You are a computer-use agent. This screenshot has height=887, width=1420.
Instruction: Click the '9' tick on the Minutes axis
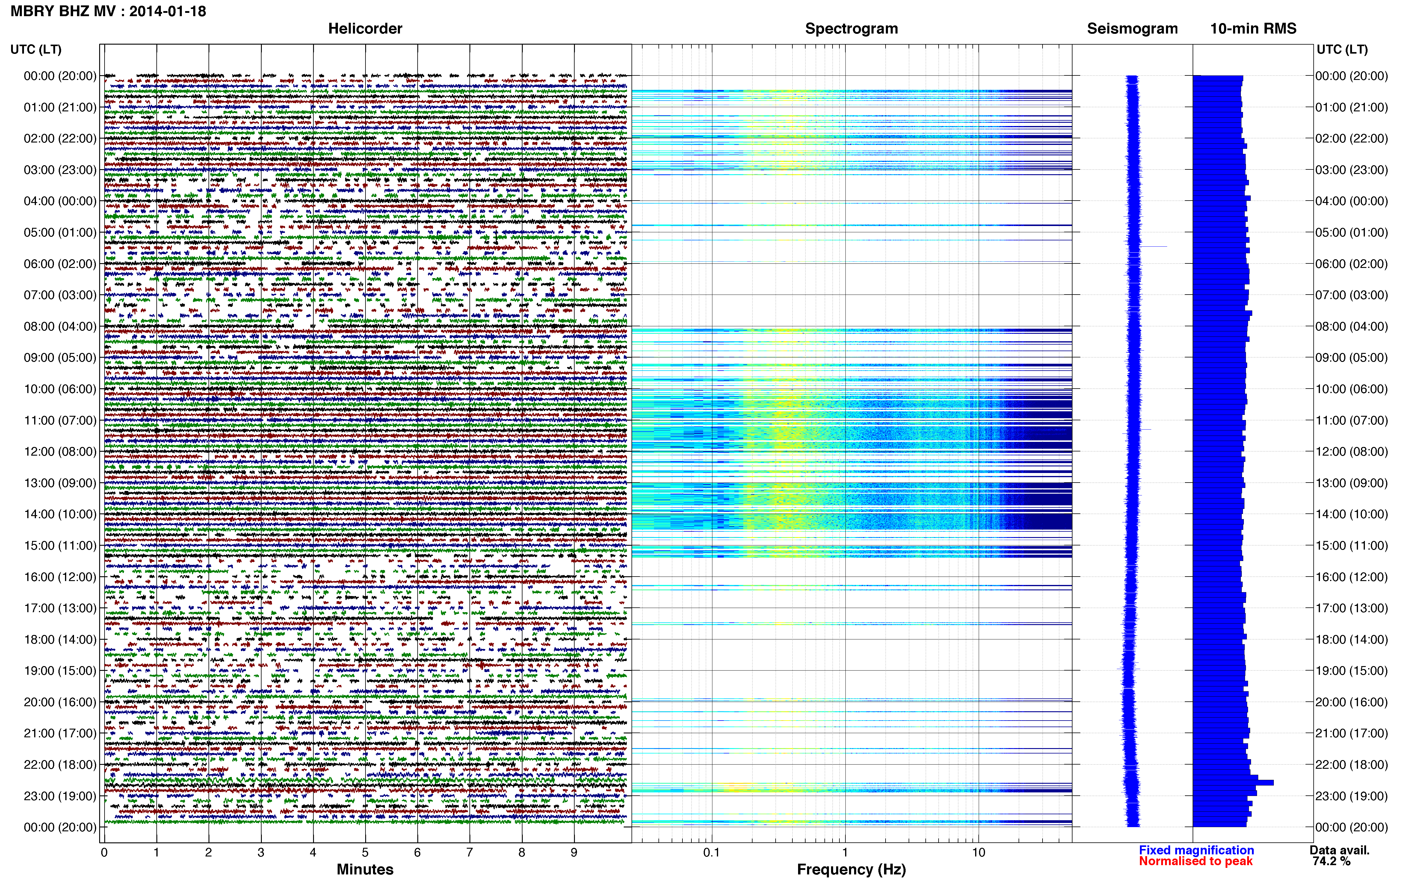coord(573,852)
